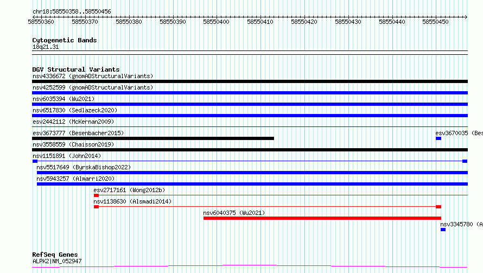483x273 pixels.
Task: Click ruler position 58550360
Action: point(41,22)
